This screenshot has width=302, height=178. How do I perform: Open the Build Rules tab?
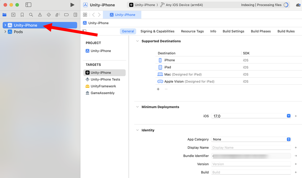click(x=286, y=31)
